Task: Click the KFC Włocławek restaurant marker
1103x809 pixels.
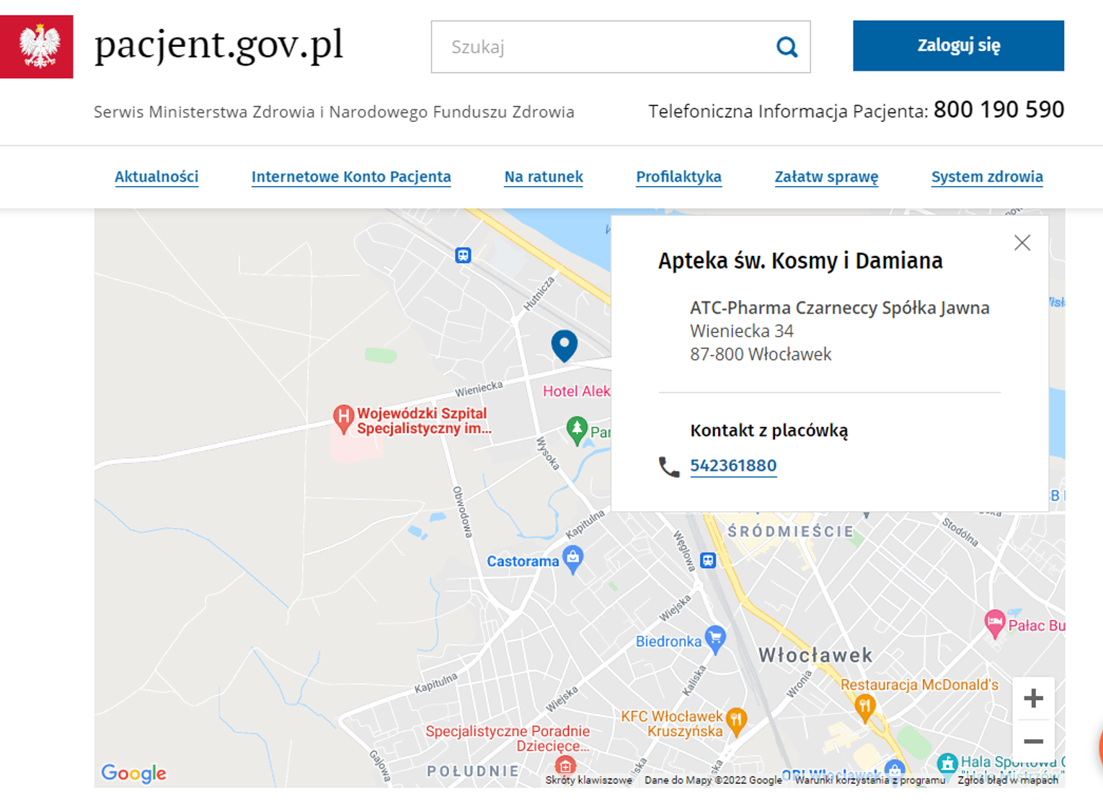Action: point(736,721)
